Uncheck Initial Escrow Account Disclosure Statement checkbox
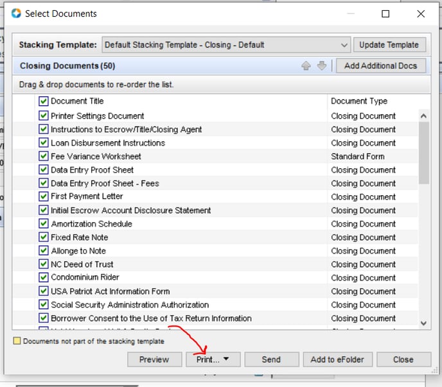 coord(44,210)
